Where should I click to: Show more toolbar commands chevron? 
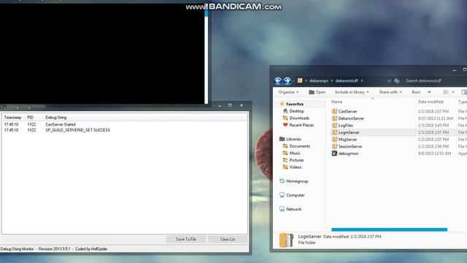(429, 92)
